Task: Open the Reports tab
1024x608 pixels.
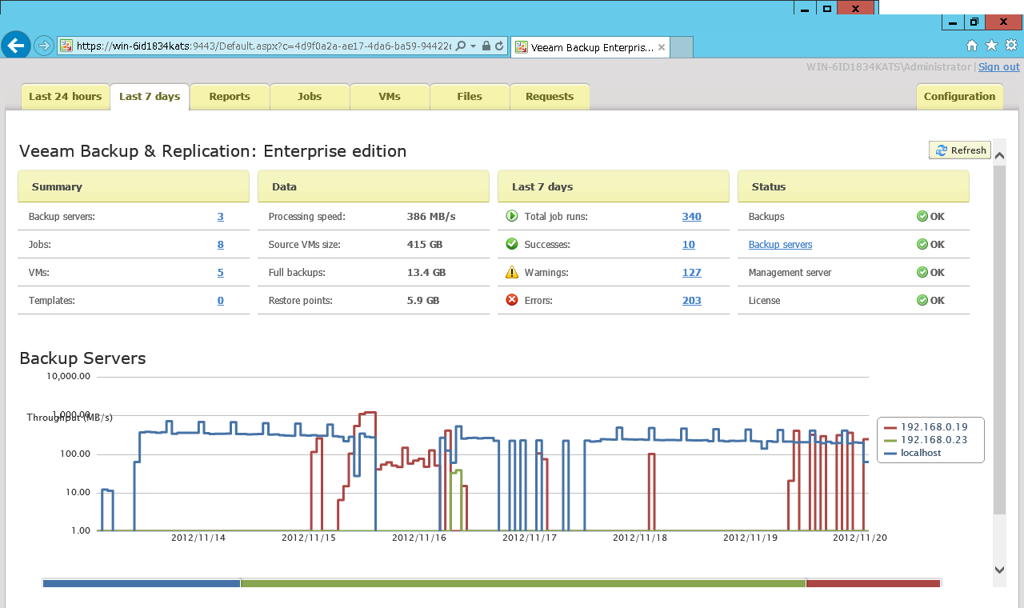Action: coord(230,97)
